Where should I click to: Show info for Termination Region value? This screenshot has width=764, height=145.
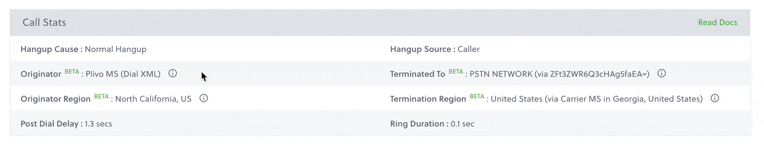coord(715,98)
